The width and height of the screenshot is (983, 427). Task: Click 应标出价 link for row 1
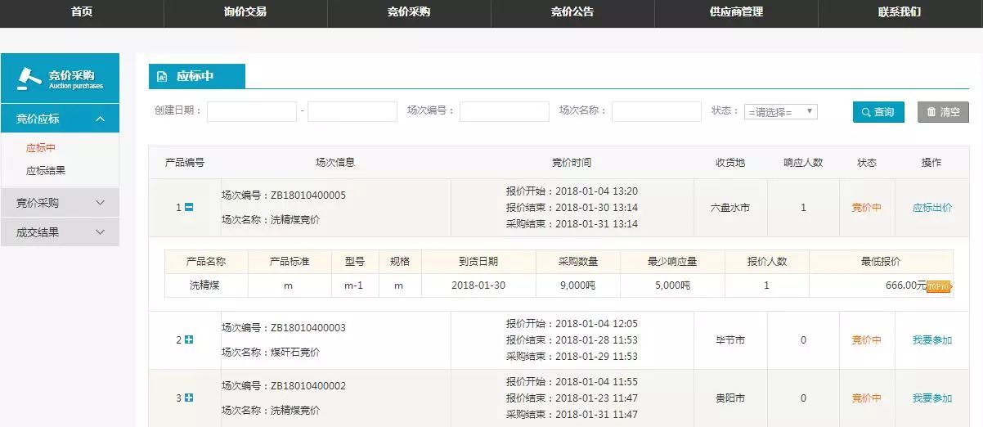pyautogui.click(x=931, y=208)
